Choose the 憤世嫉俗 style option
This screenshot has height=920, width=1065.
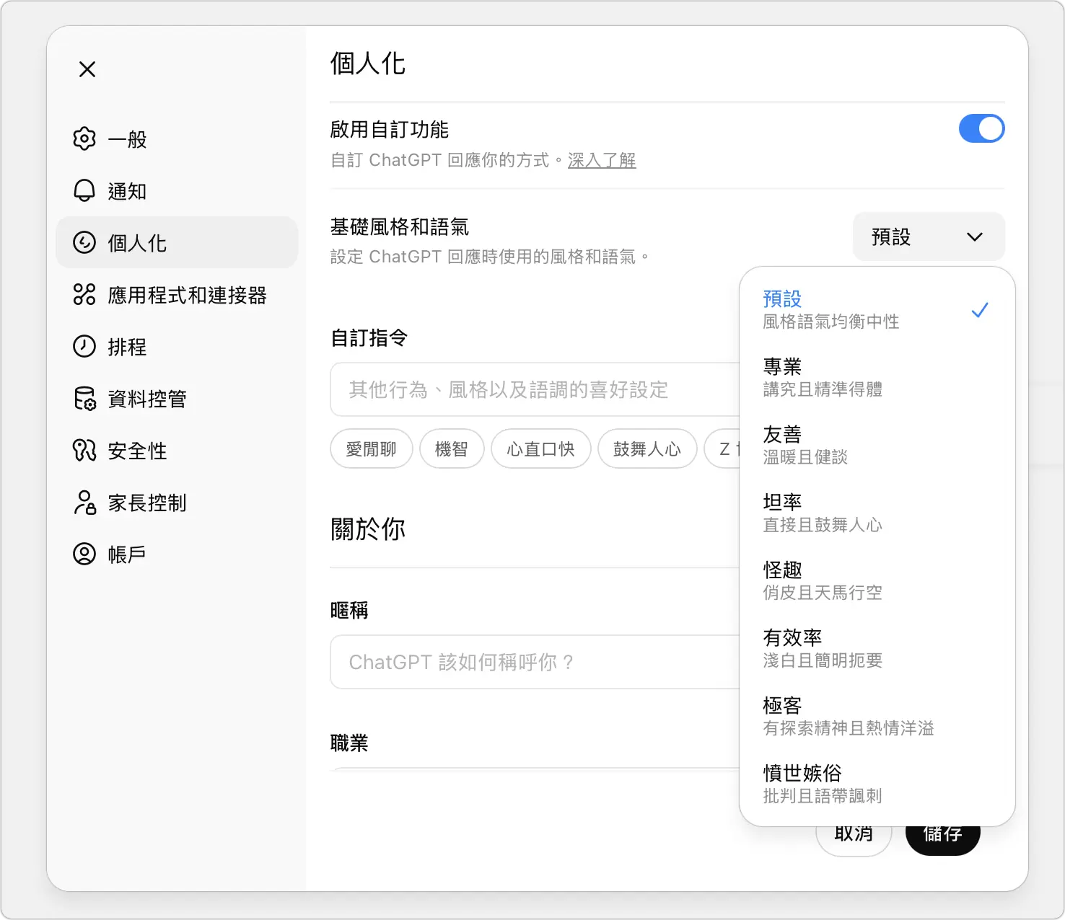877,784
